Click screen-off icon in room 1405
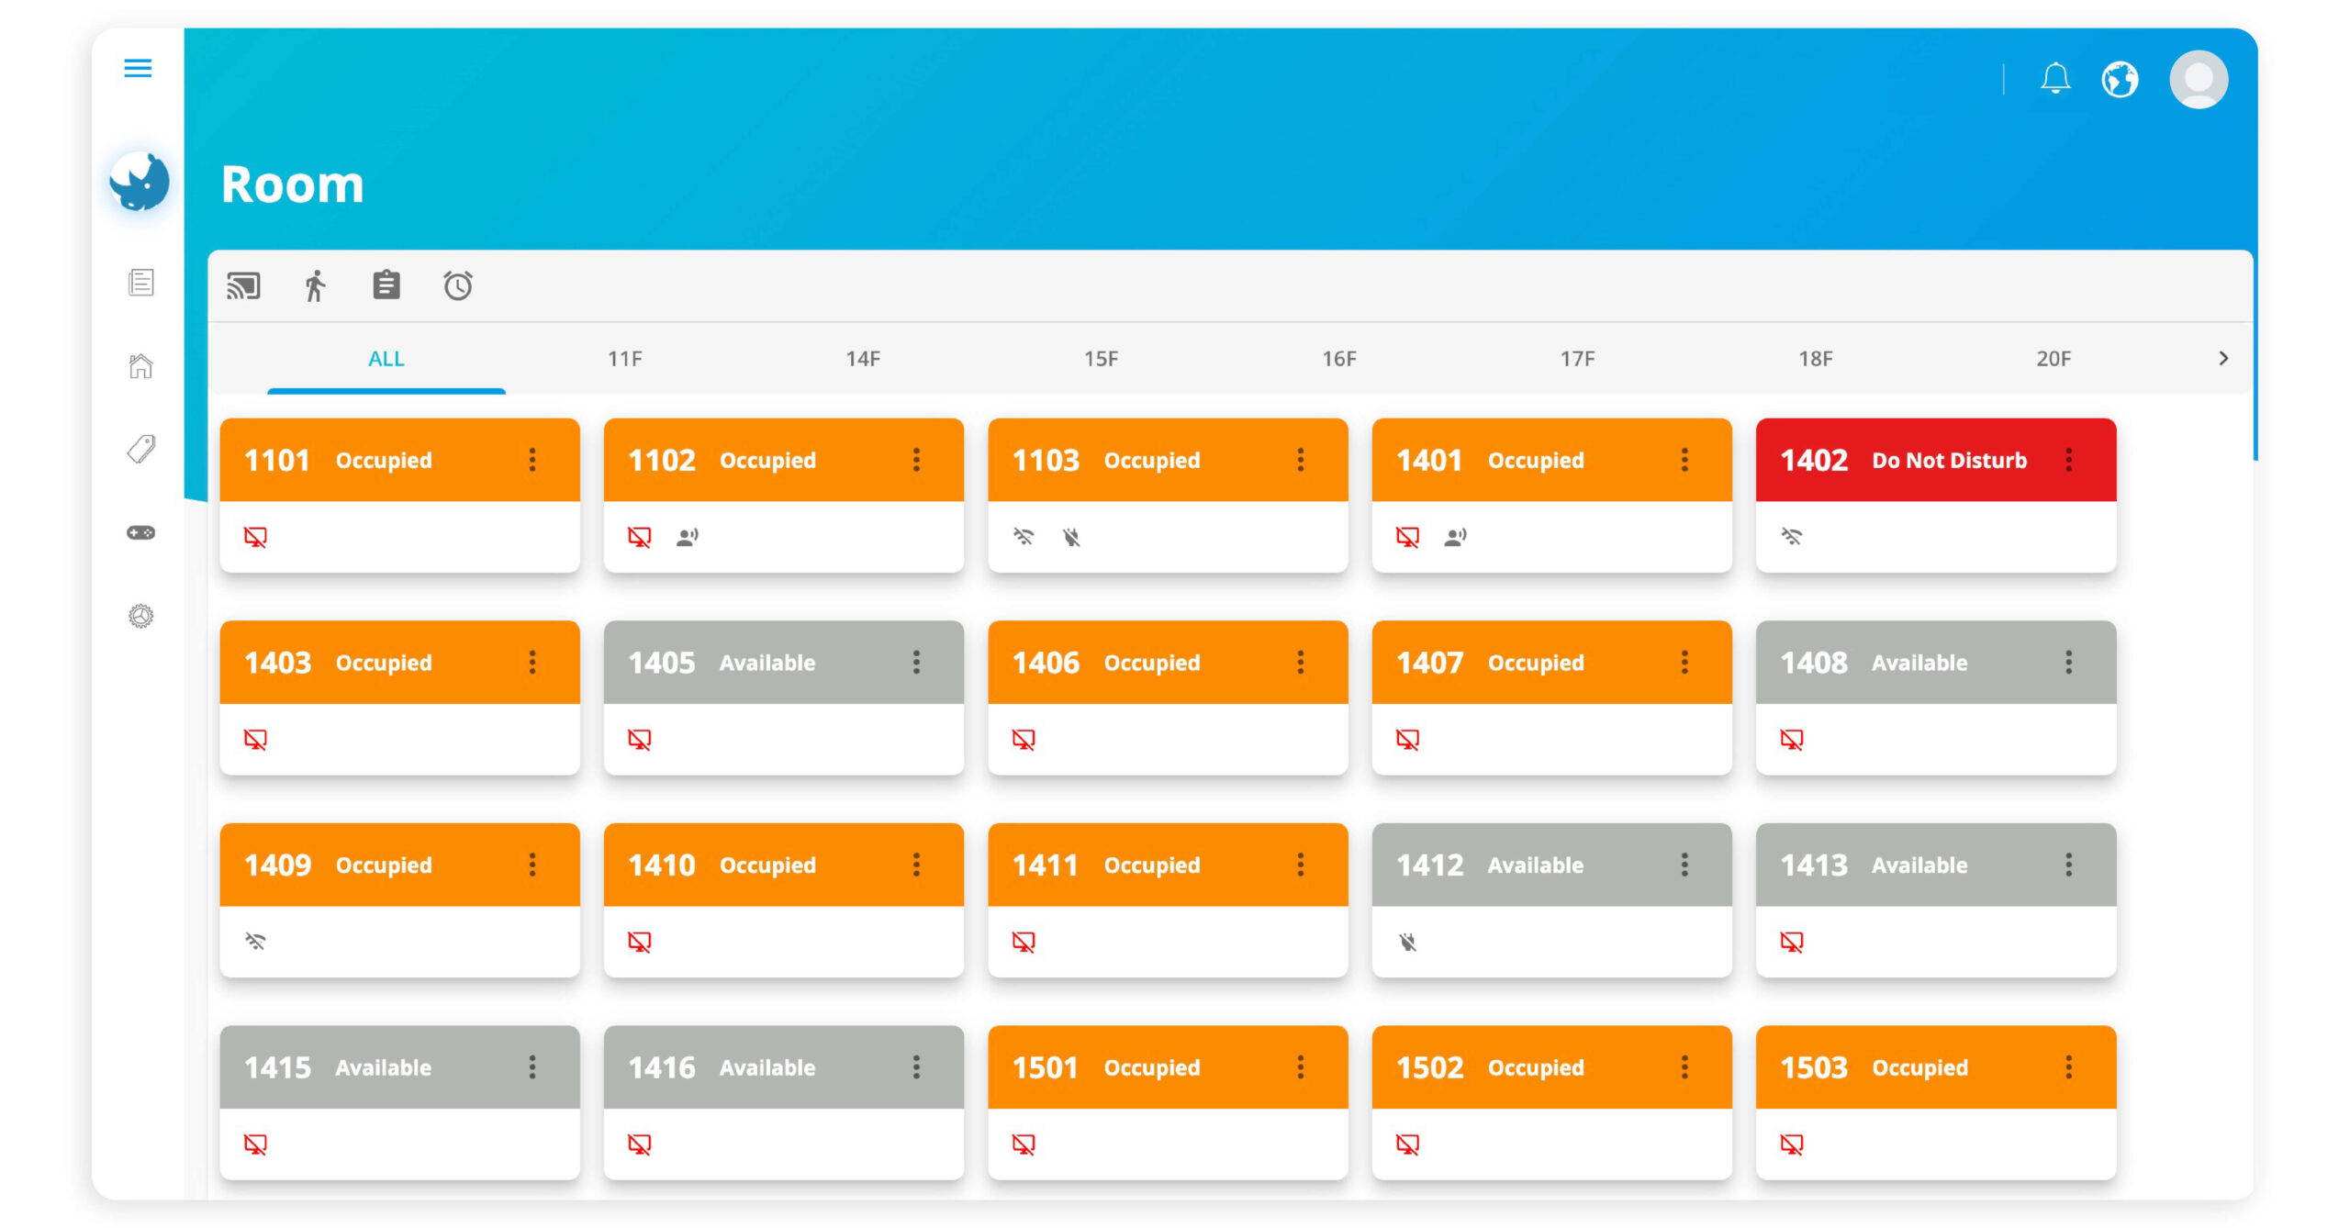This screenshot has width=2350, height=1228. [x=640, y=740]
